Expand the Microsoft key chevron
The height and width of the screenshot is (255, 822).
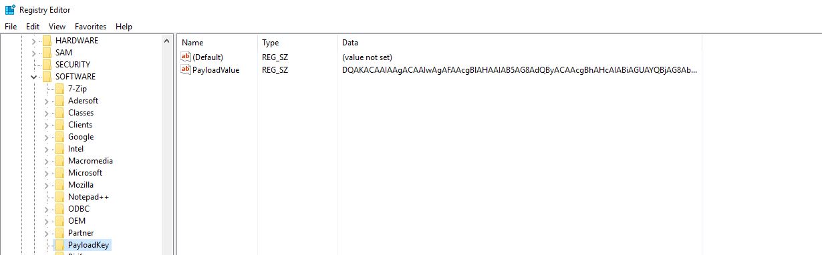click(46, 173)
